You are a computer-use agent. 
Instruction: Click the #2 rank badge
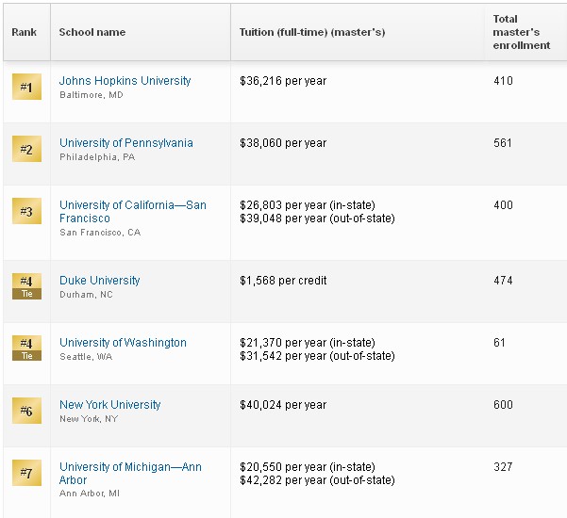point(26,149)
